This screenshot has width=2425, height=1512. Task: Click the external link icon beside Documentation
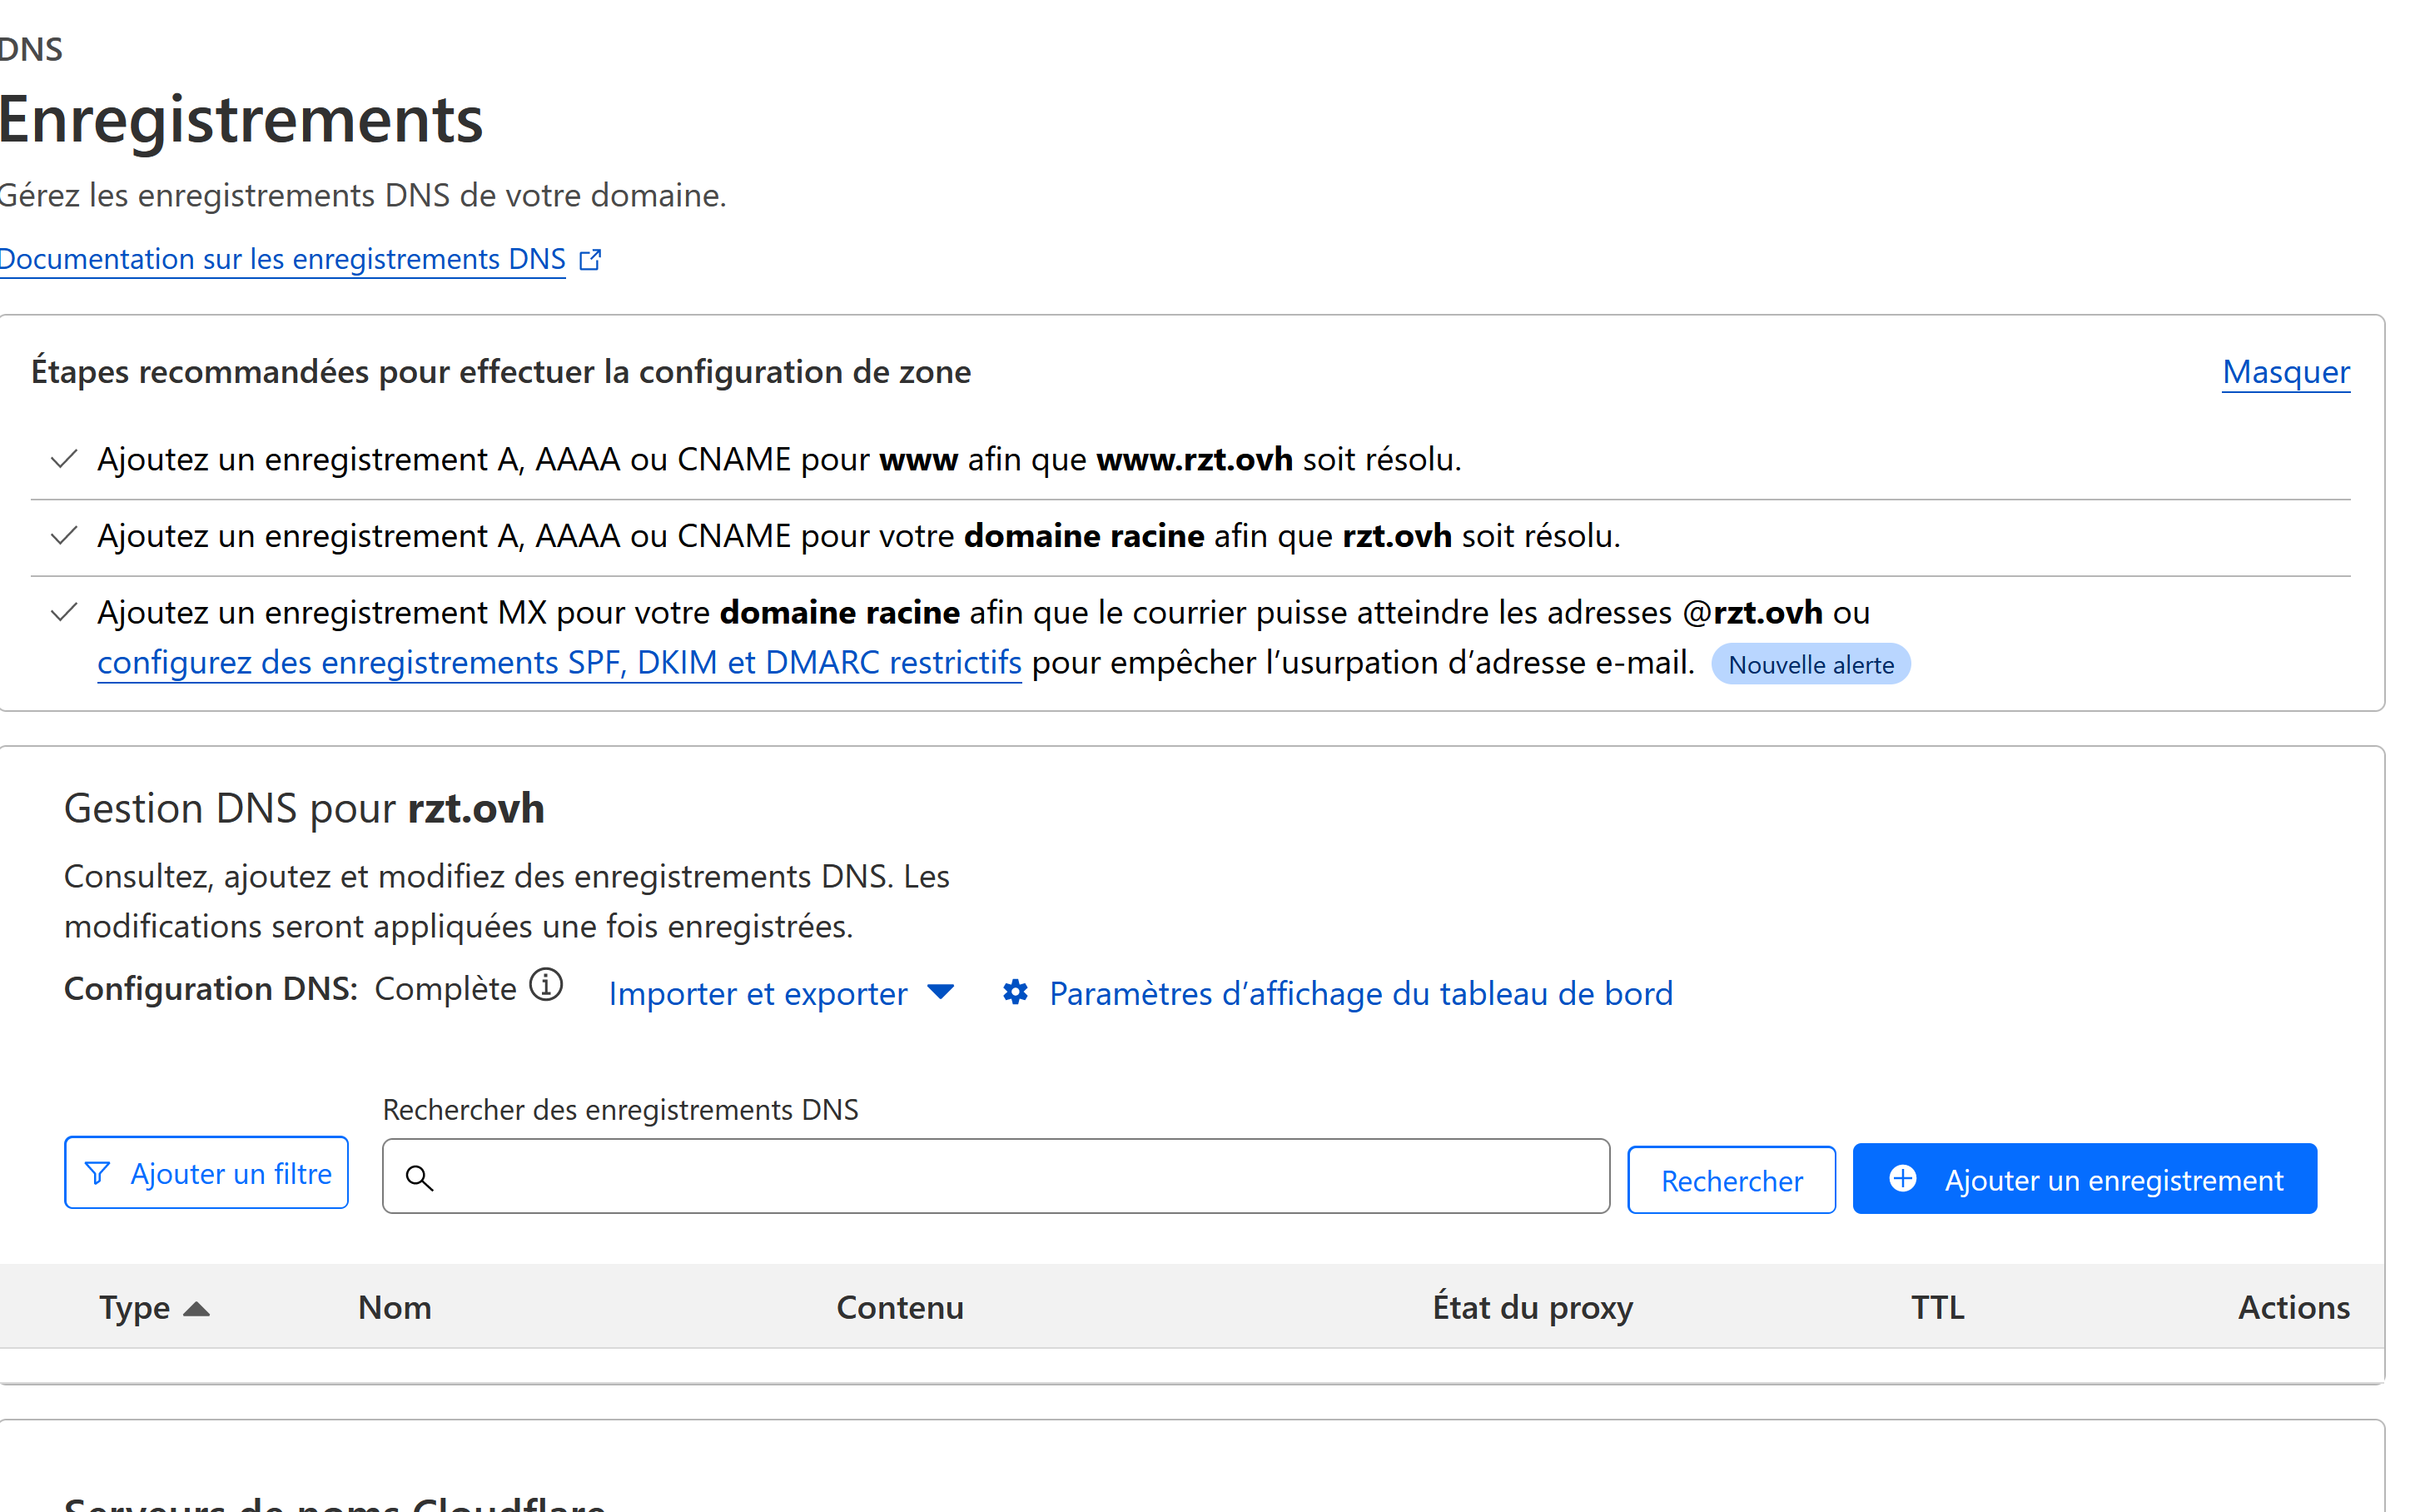coord(589,260)
